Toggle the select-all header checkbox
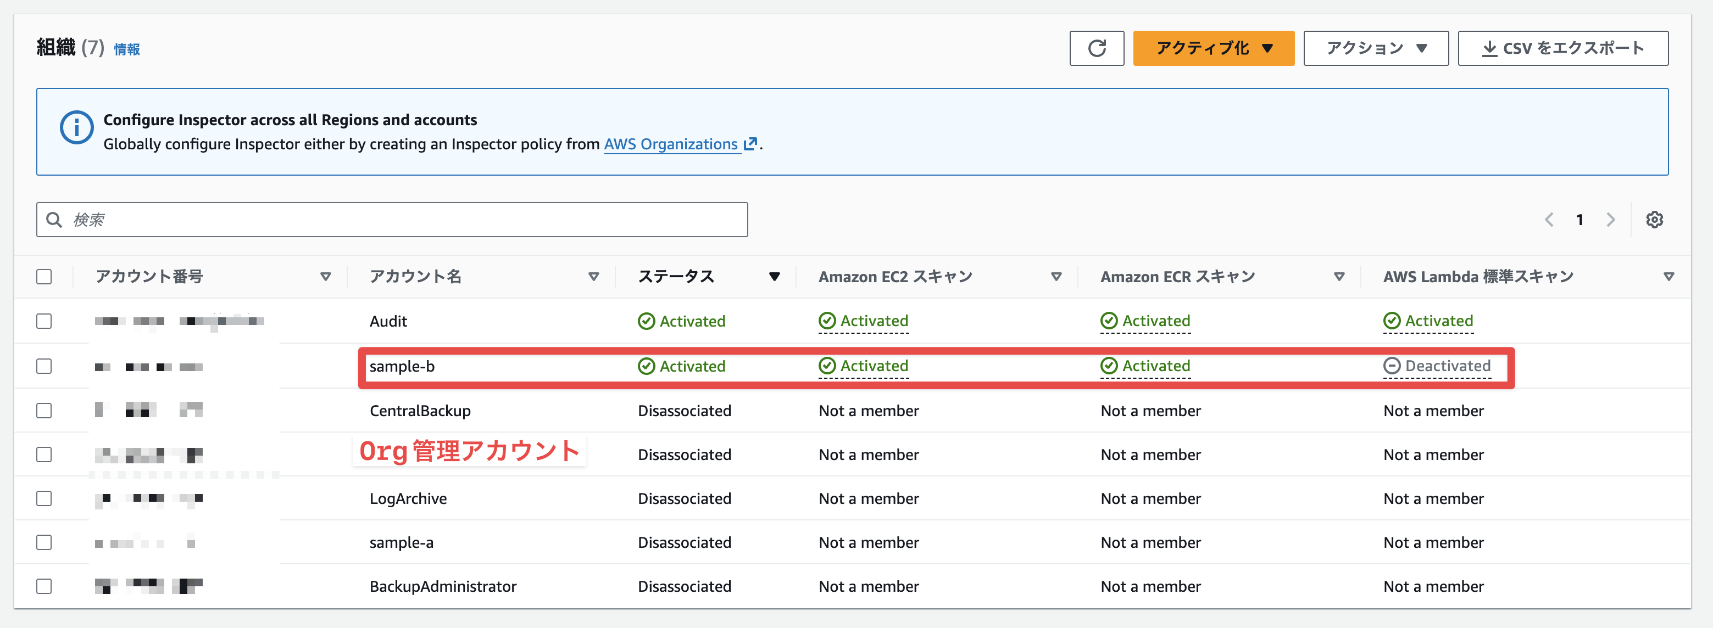Viewport: 1713px width, 628px height. tap(44, 277)
